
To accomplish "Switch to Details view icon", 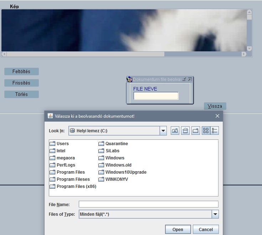I will tap(215, 131).
